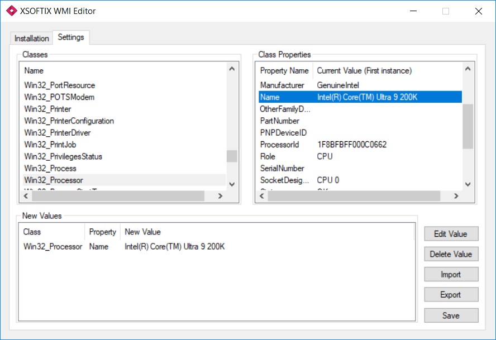The image size is (496, 340).
Task: Click the Edit Value button
Action: [451, 234]
